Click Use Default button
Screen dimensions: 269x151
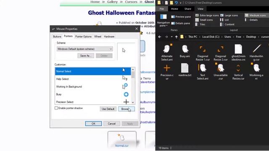108,109
